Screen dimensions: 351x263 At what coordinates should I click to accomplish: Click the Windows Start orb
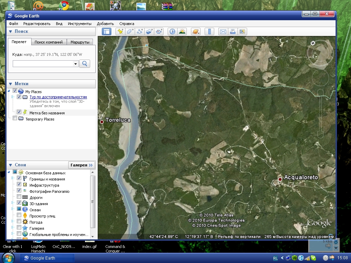point(8,258)
